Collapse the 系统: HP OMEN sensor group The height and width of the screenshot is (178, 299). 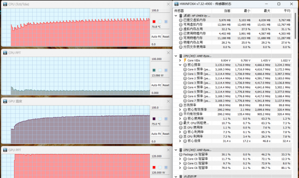tap(176, 16)
